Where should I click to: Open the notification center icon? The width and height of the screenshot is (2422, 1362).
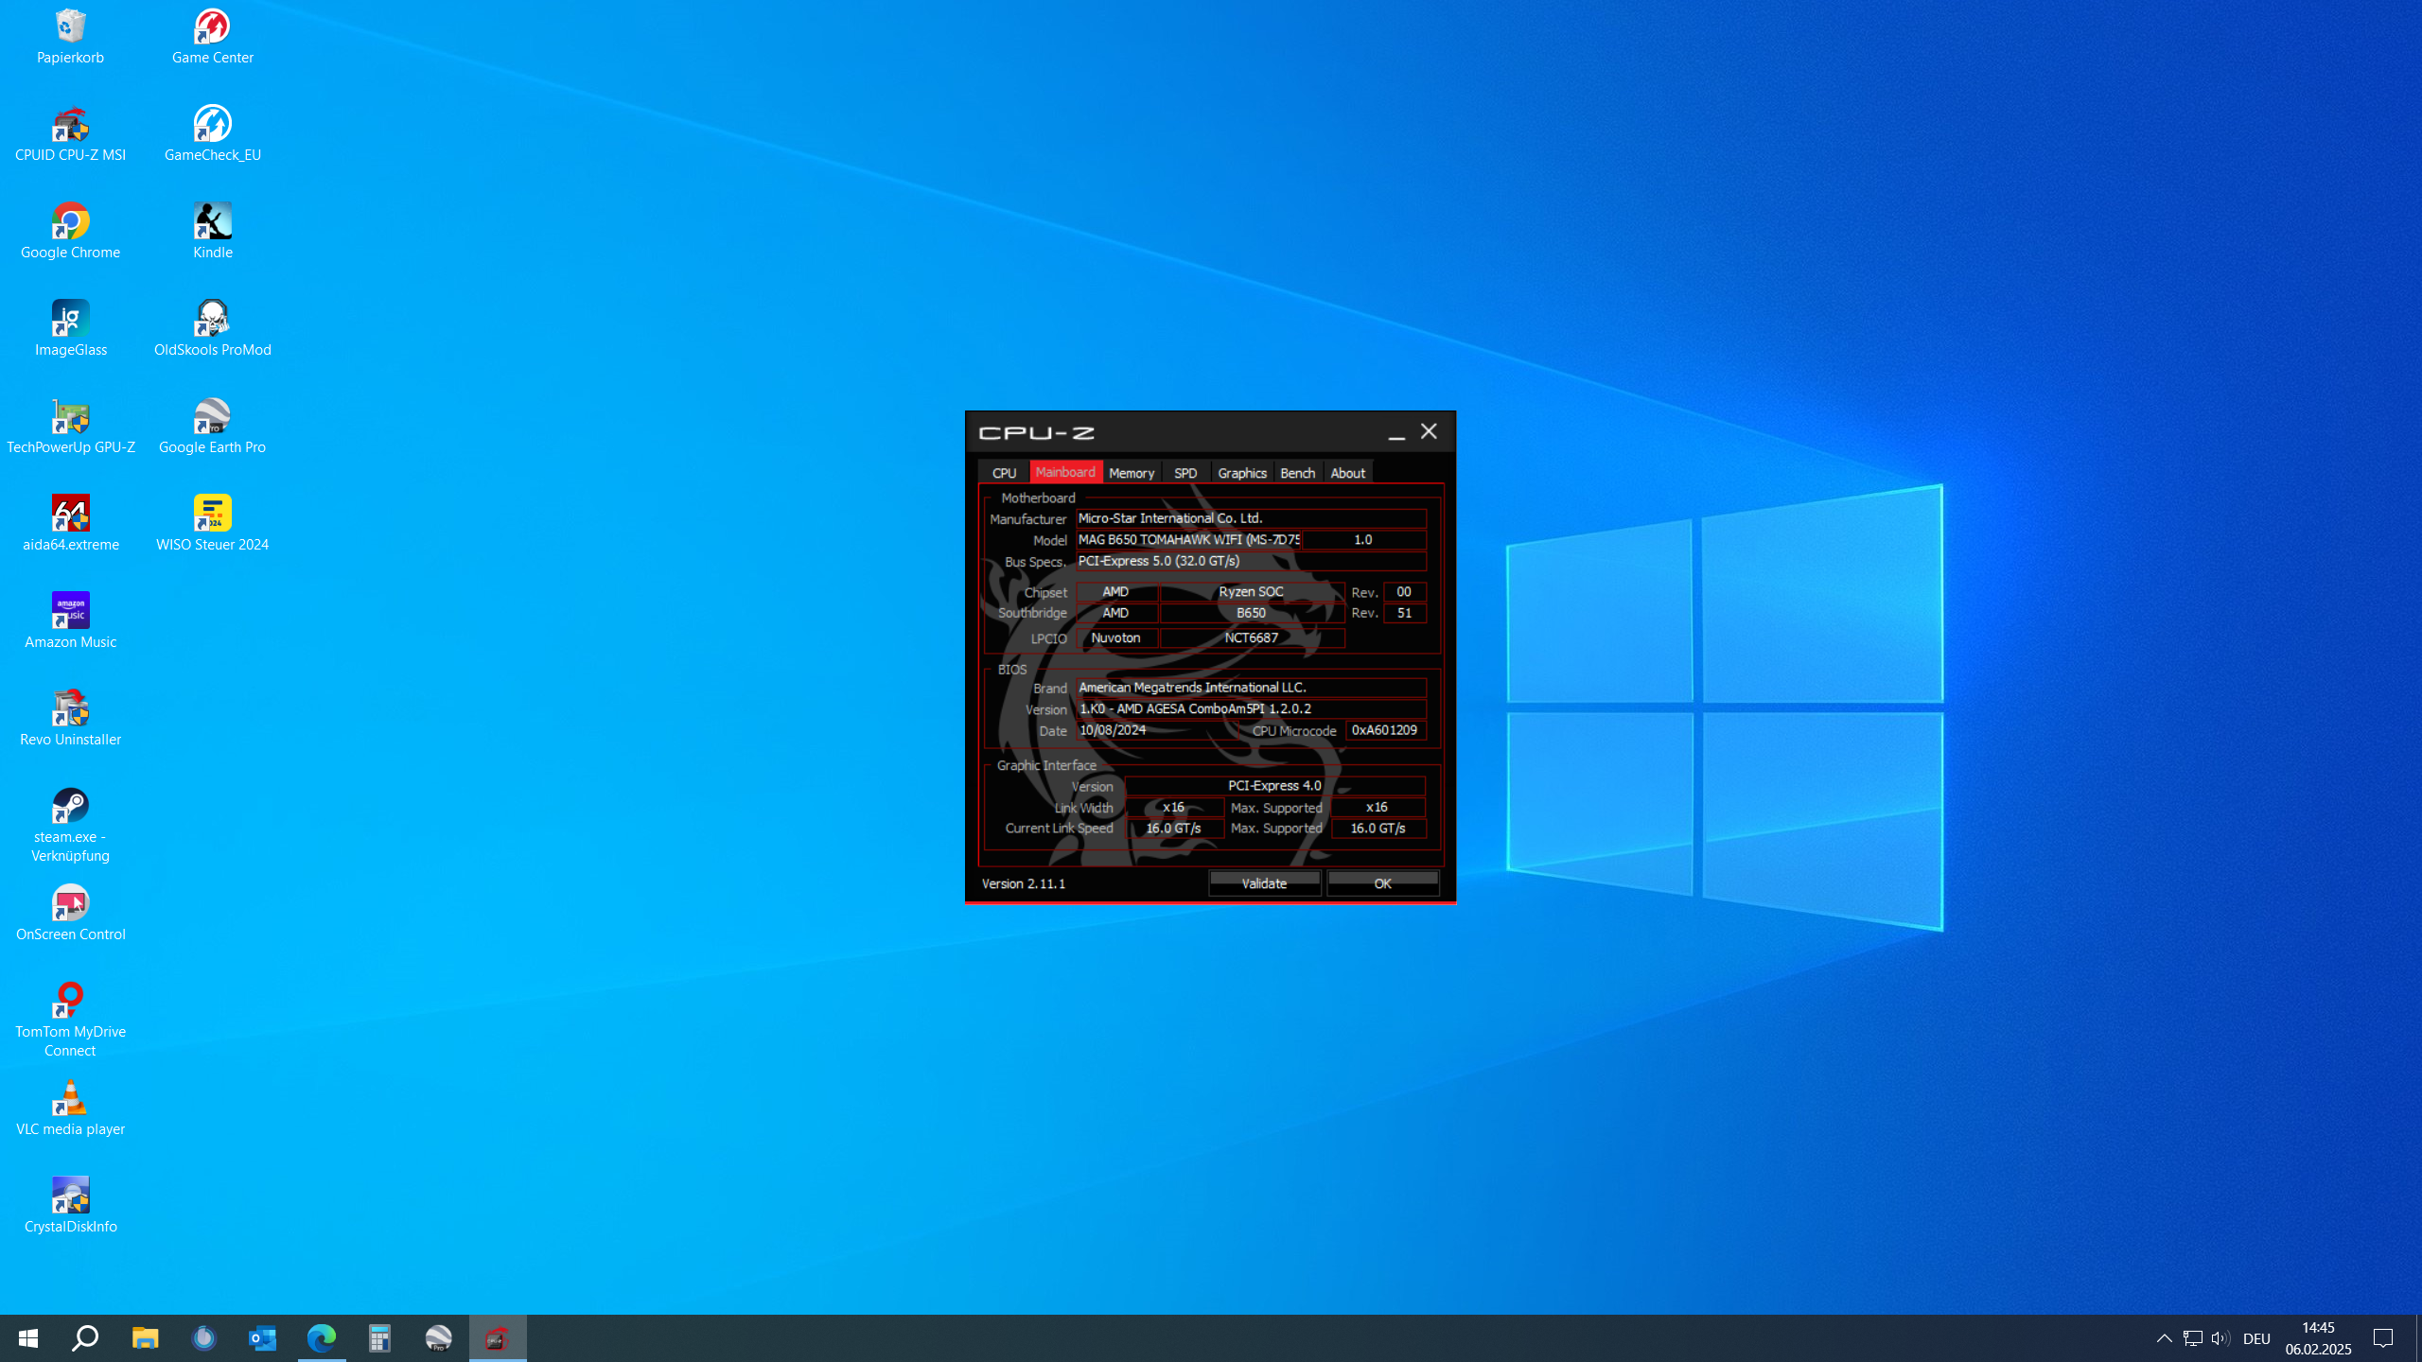2383,1338
